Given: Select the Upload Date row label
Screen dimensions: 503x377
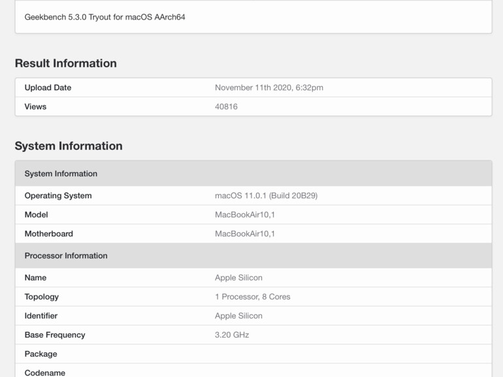Looking at the screenshot, I should click(48, 87).
